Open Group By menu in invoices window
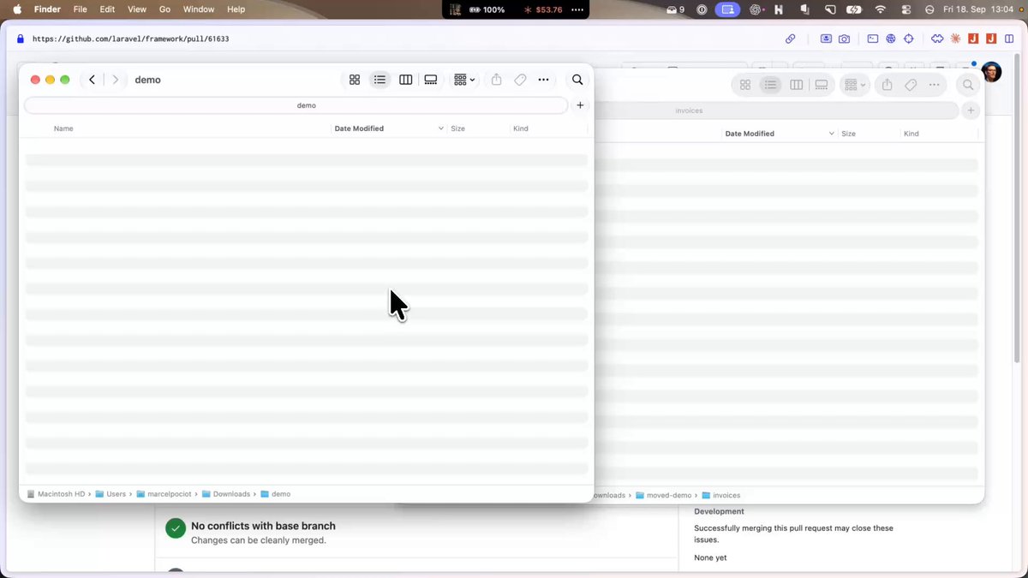This screenshot has height=578, width=1028. pyautogui.click(x=855, y=85)
